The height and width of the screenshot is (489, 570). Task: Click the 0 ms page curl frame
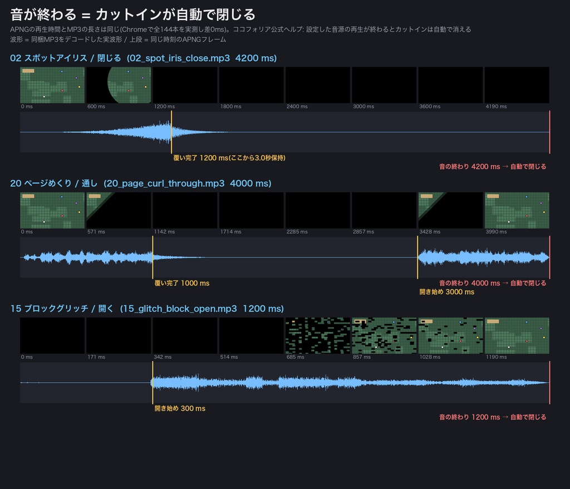point(52,210)
